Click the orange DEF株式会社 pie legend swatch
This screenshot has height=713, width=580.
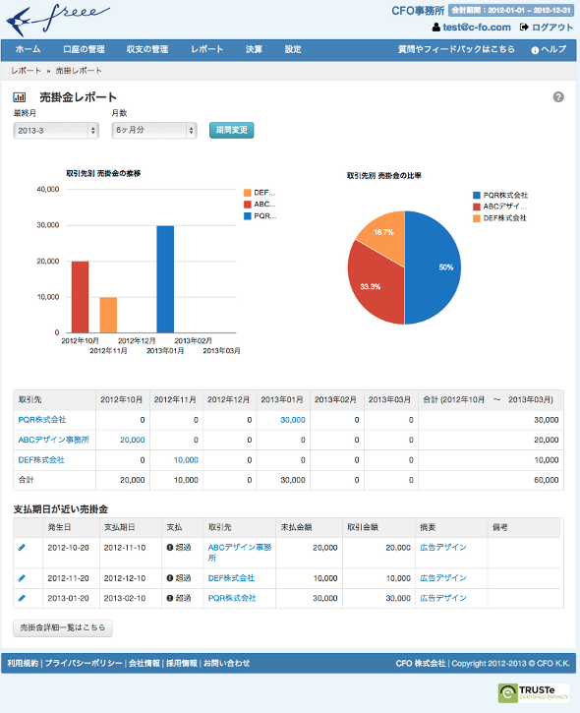tap(477, 218)
